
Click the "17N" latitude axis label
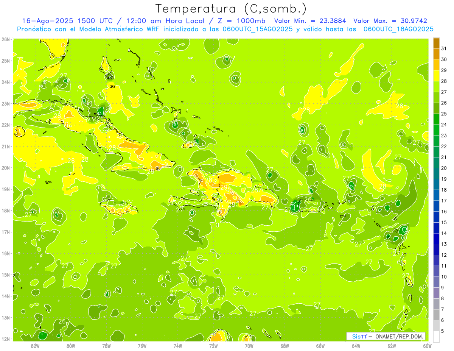coord(5,232)
